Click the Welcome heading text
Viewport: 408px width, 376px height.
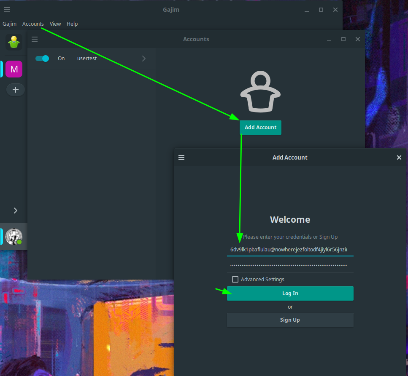click(290, 220)
